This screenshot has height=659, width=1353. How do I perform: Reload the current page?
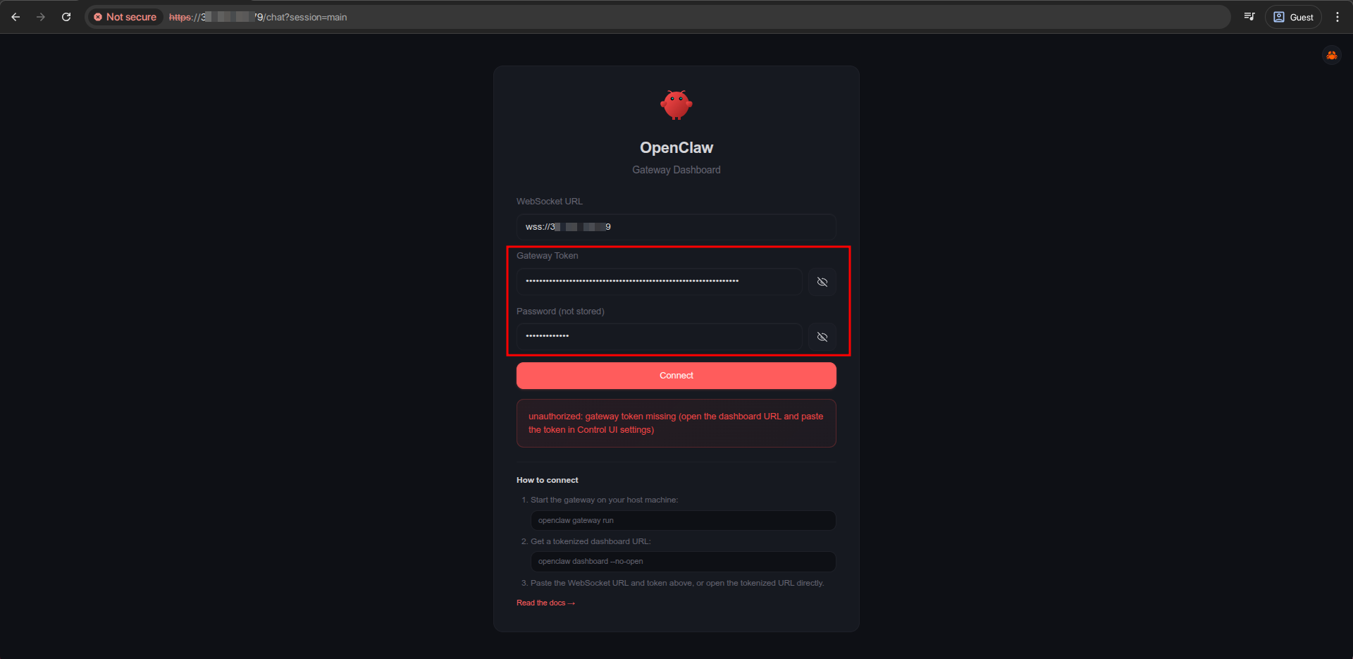pyautogui.click(x=66, y=17)
